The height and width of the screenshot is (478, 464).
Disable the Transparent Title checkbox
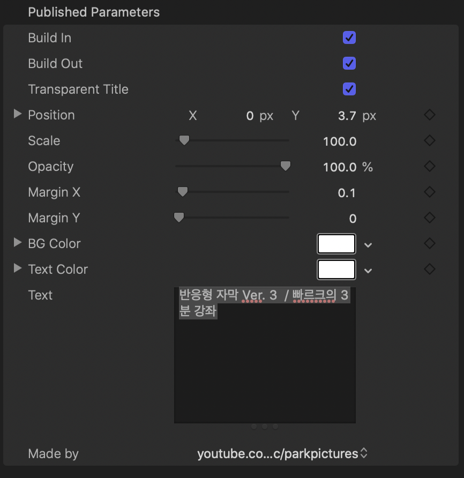(x=349, y=89)
